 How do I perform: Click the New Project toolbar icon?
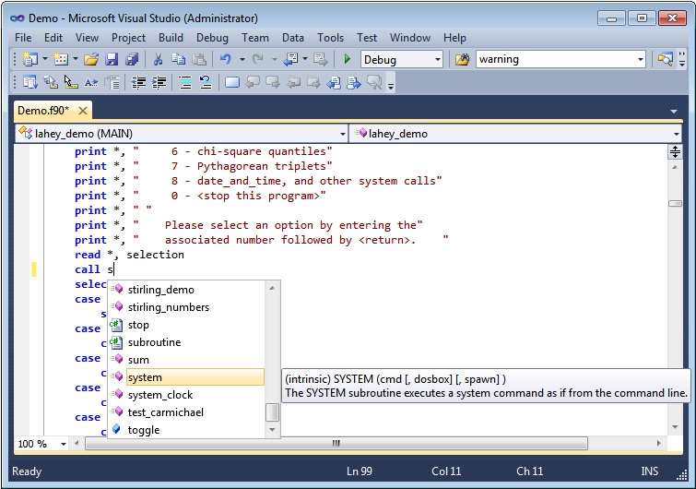pyautogui.click(x=30, y=59)
